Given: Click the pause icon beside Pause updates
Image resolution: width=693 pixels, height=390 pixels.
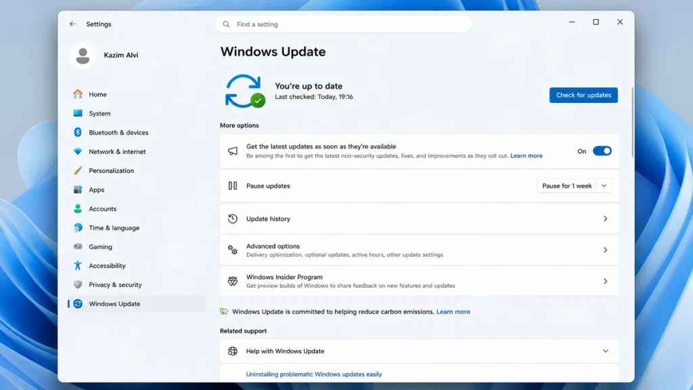Looking at the screenshot, I should 233,186.
